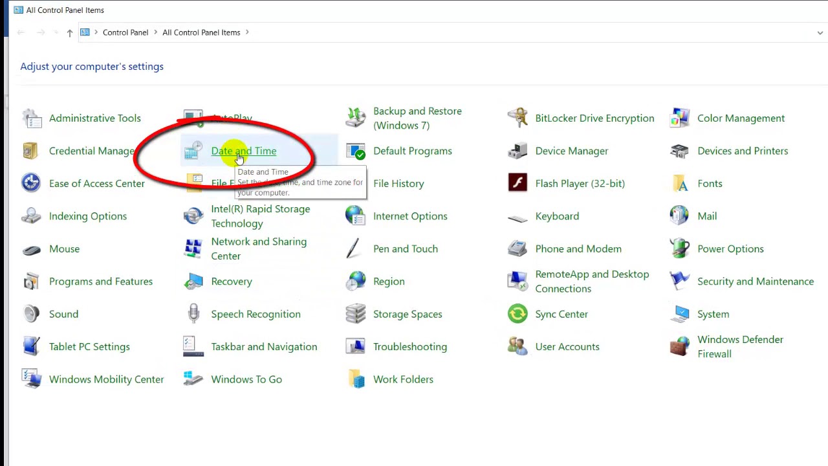Viewport: 828px width, 466px height.
Task: Open the File History link
Action: click(398, 183)
